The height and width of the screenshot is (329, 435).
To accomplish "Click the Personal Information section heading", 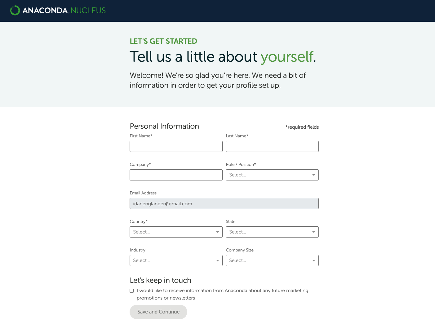I will 164,126.
